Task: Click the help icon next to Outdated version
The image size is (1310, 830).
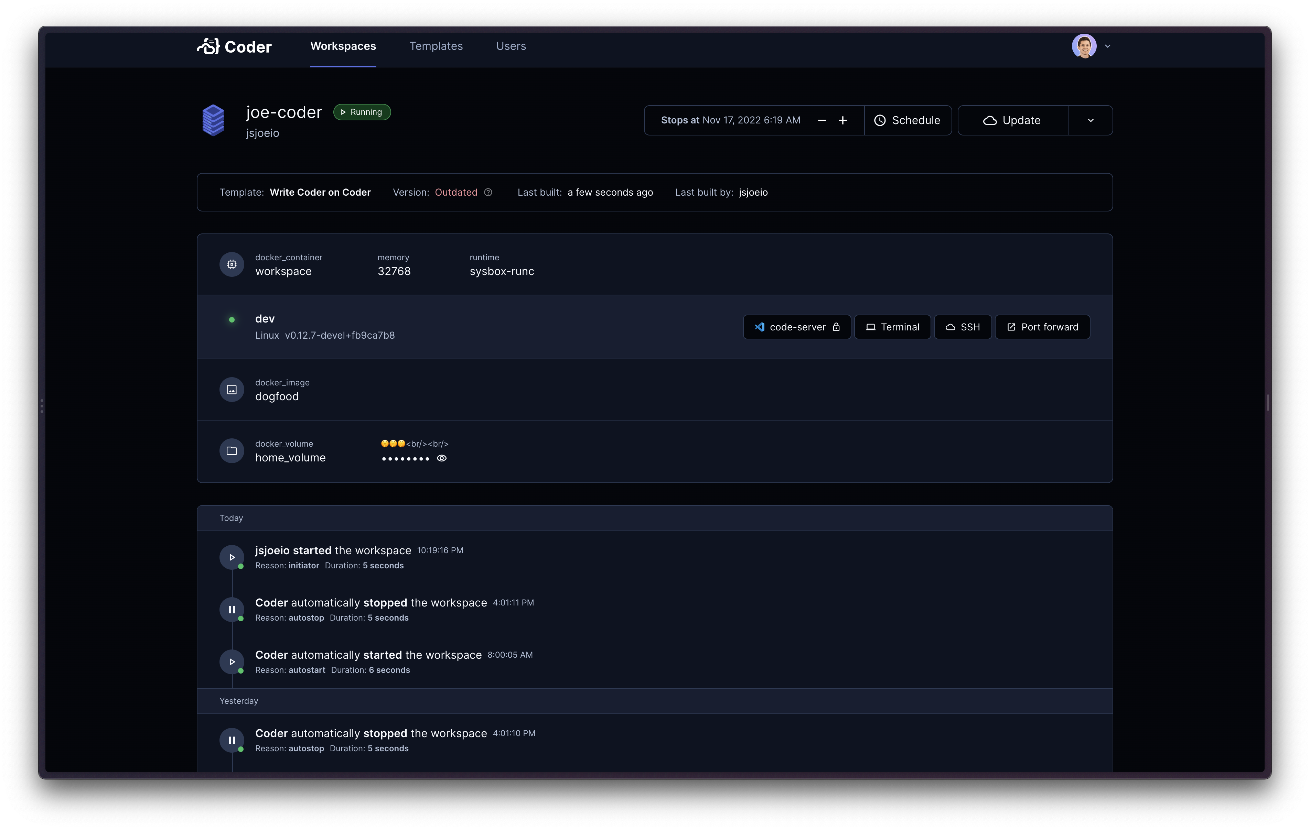Action: [x=487, y=192]
